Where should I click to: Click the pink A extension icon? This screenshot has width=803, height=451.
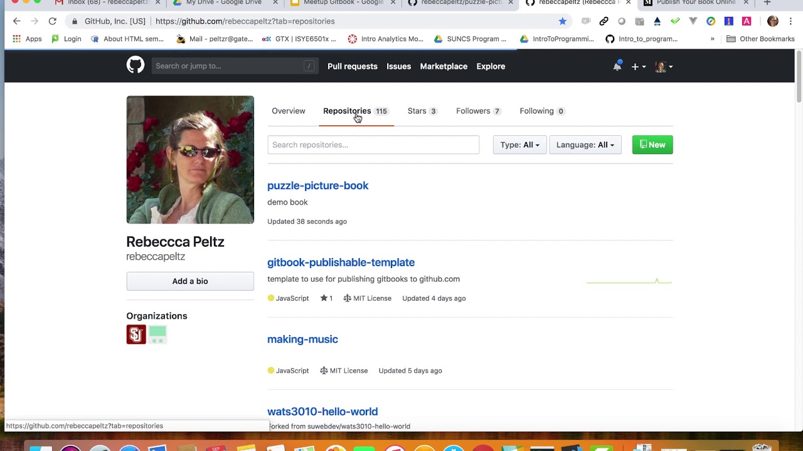click(x=746, y=21)
